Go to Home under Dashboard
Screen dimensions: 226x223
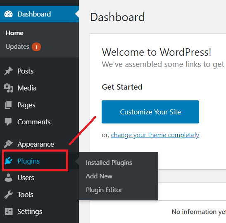pos(14,33)
